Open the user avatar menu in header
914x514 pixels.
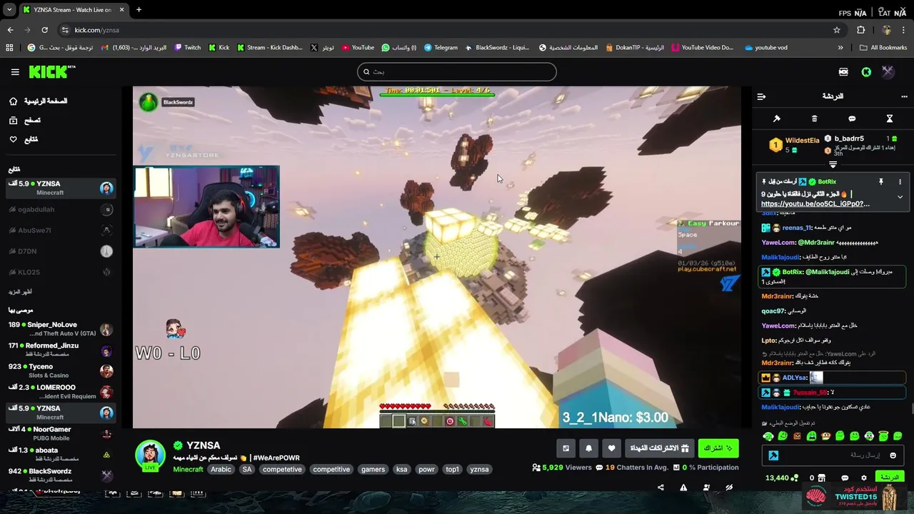click(x=888, y=71)
